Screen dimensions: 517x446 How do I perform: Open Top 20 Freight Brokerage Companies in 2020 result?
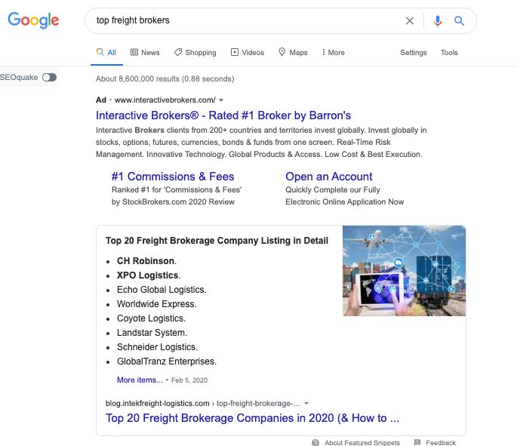252,418
